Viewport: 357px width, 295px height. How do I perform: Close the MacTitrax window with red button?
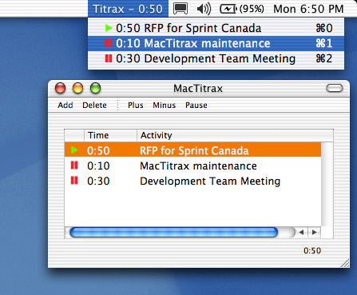click(x=60, y=88)
